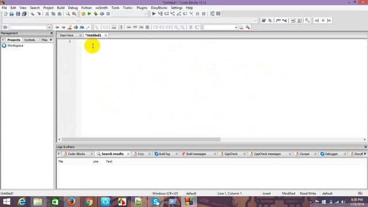The width and height of the screenshot is (368, 207).
Task: Click the Debug/Continue play icon
Action: point(154,14)
